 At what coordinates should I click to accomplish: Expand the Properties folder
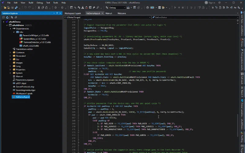click(x=10, y=70)
